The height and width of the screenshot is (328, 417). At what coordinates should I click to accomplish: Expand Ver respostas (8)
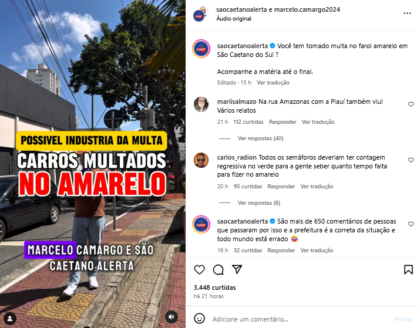[259, 203]
